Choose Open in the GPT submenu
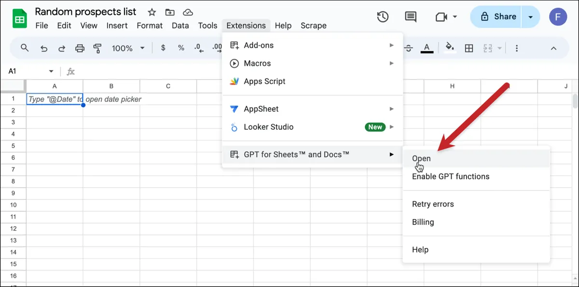Image resolution: width=579 pixels, height=287 pixels. (476, 158)
